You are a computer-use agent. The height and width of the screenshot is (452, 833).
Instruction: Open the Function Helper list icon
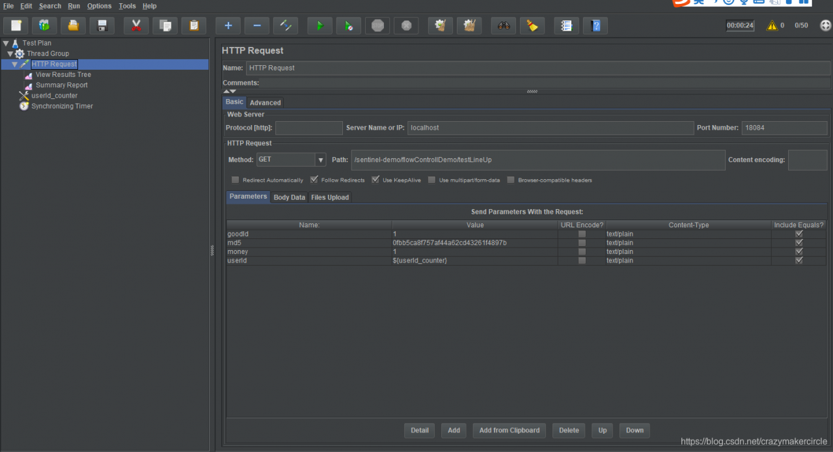click(x=566, y=25)
